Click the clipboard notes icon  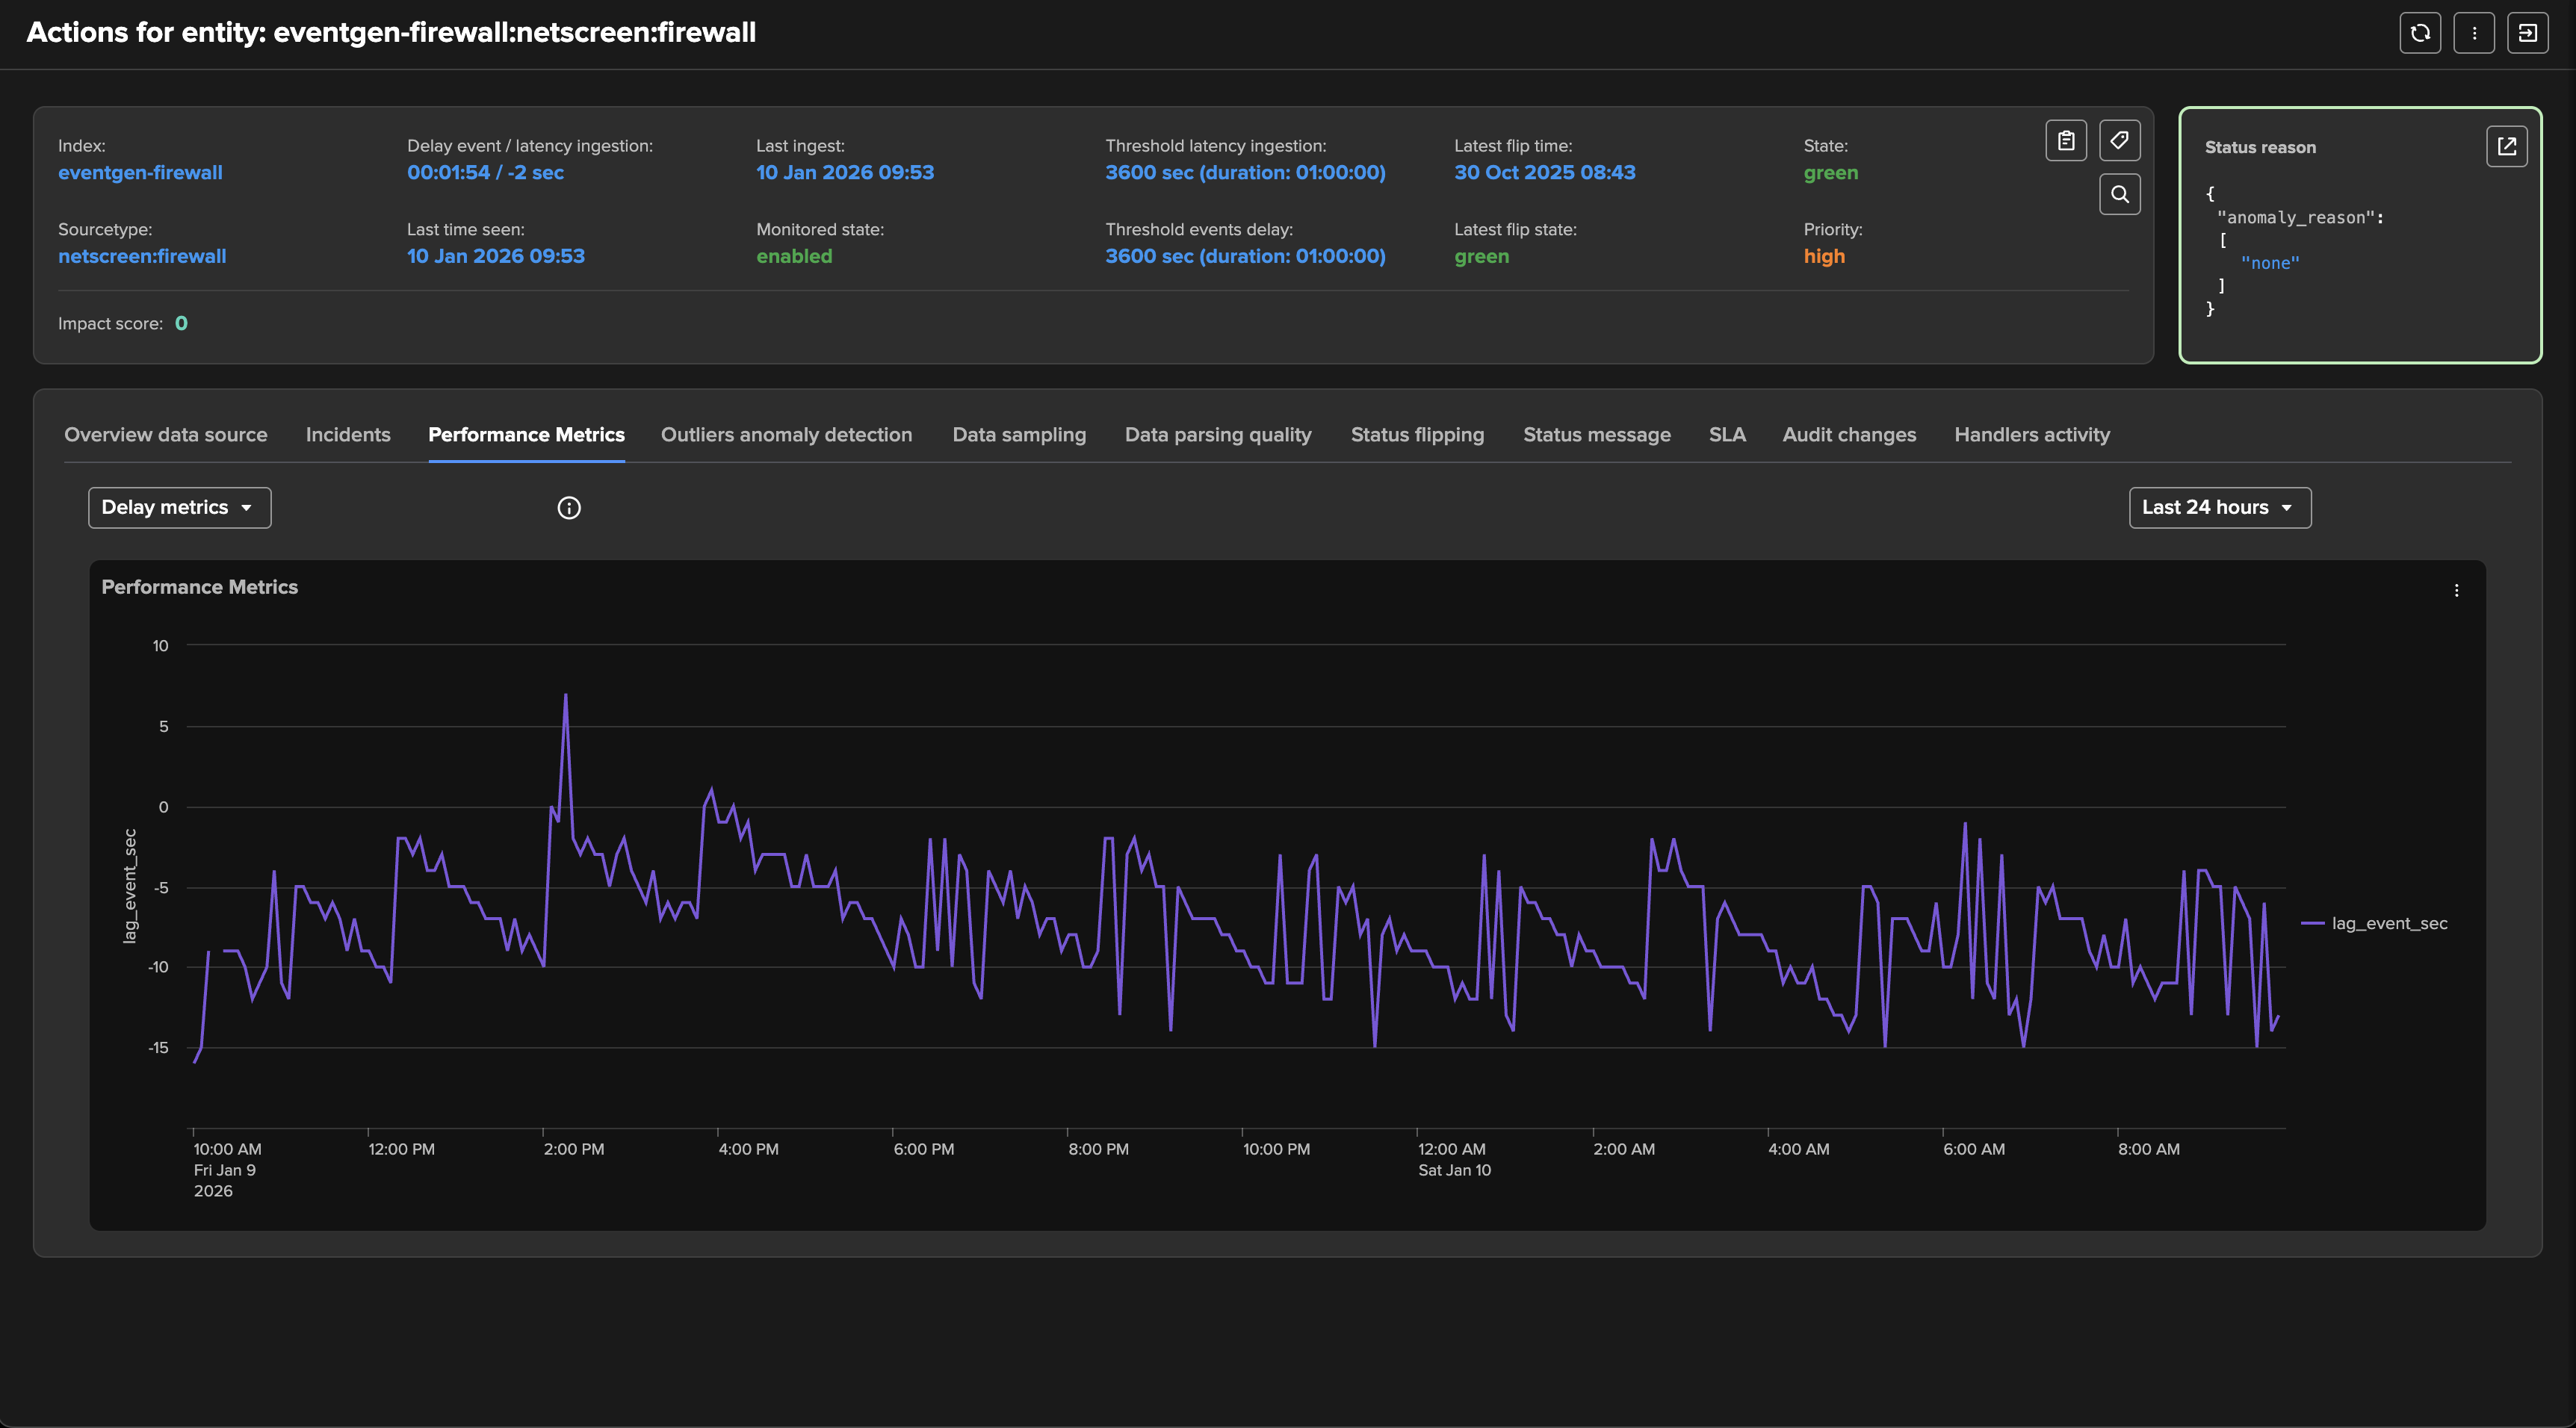click(2066, 141)
